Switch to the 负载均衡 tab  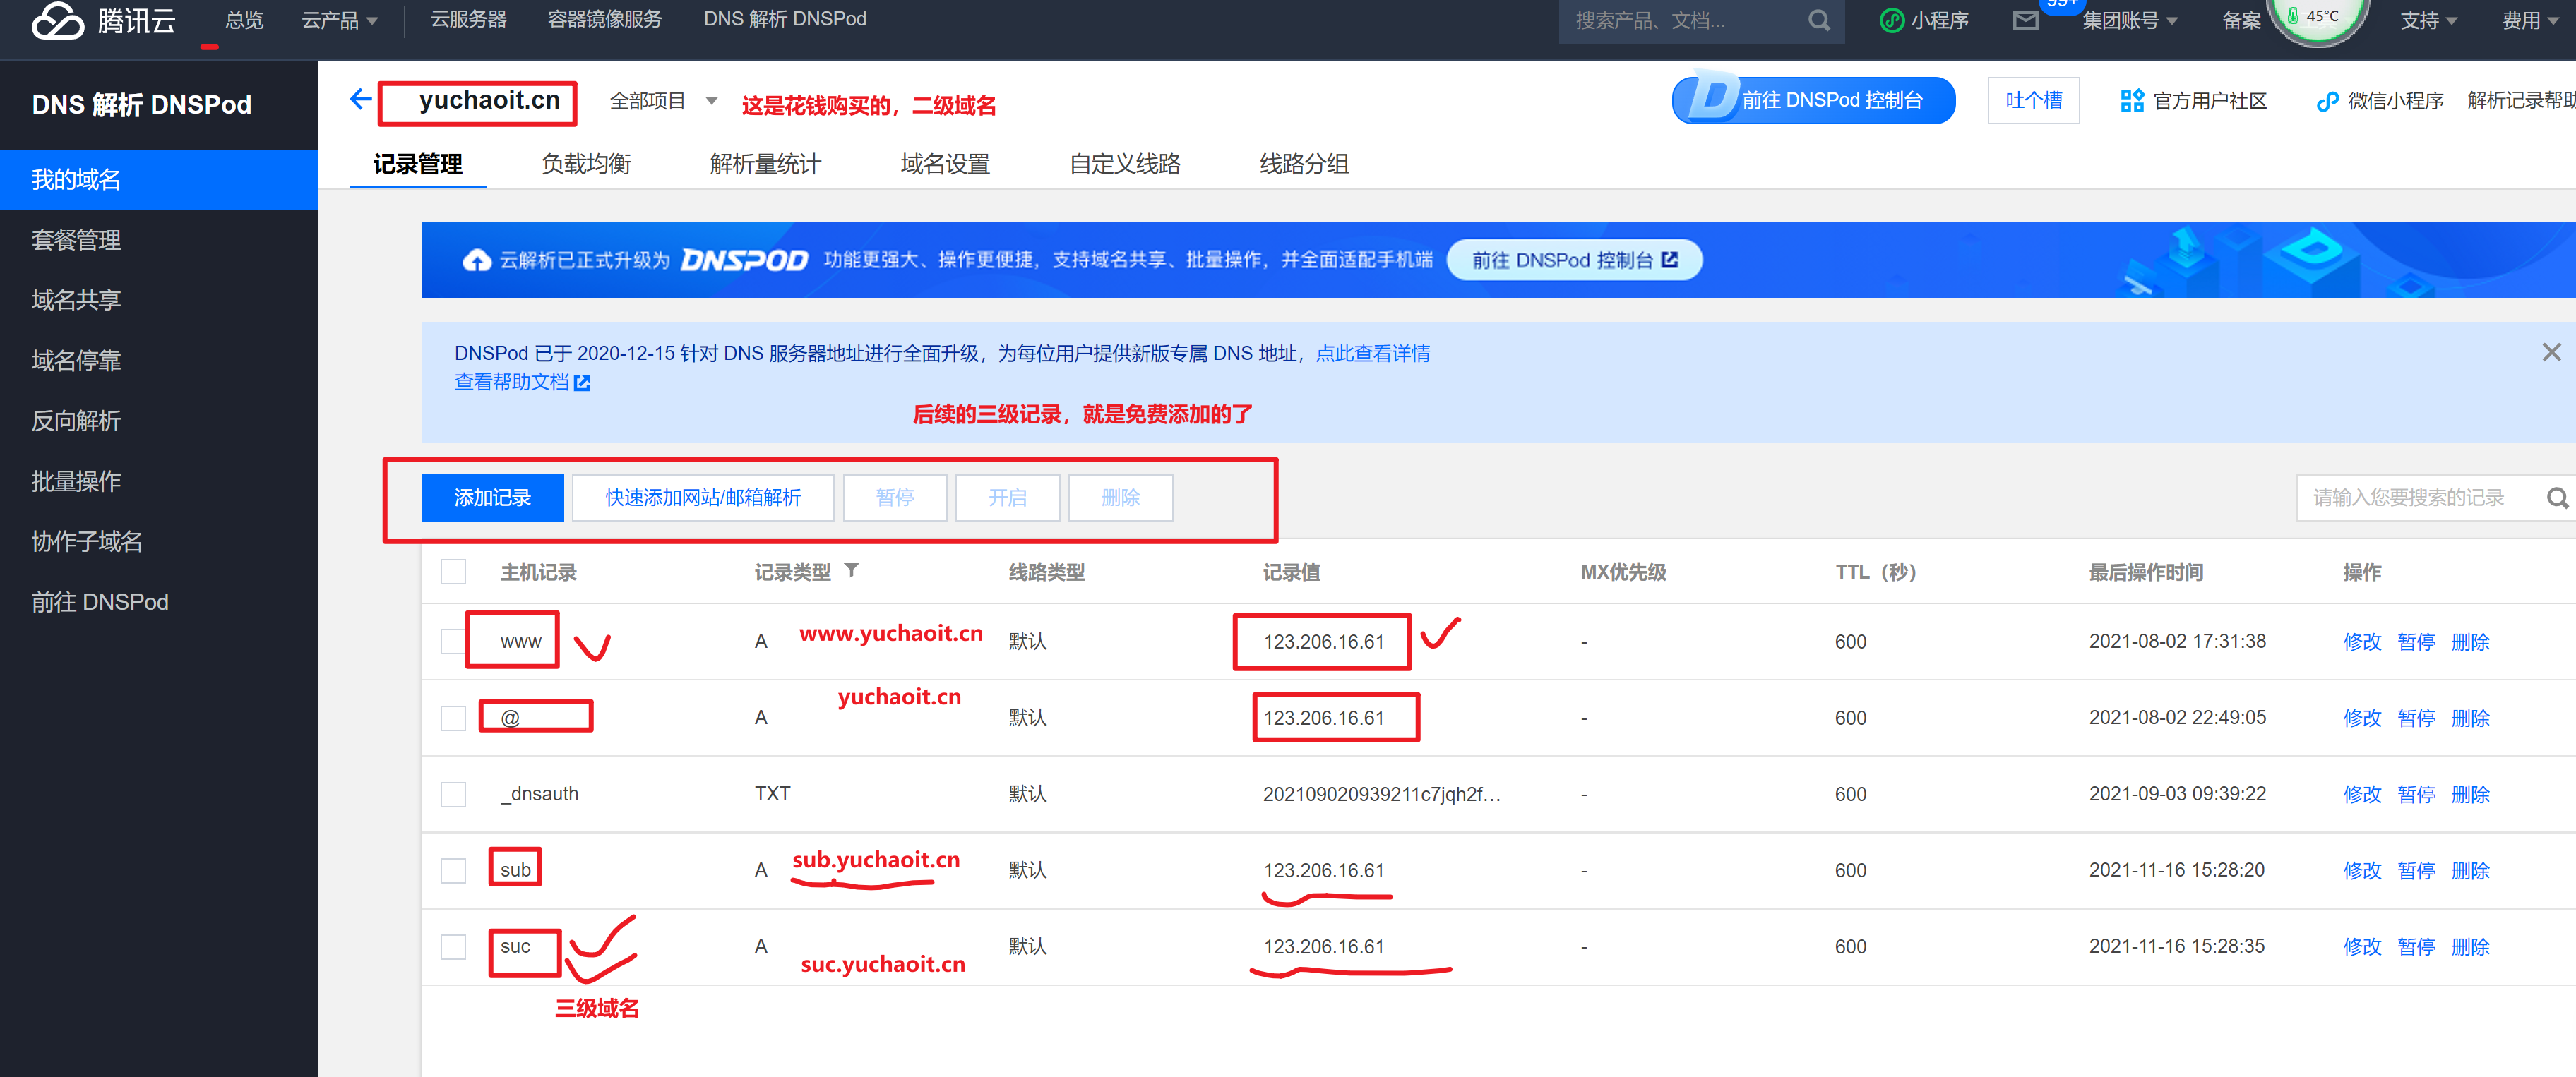(586, 164)
